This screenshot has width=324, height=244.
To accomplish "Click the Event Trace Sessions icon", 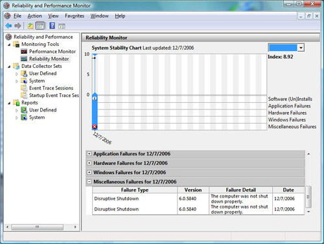I will [x=24, y=88].
